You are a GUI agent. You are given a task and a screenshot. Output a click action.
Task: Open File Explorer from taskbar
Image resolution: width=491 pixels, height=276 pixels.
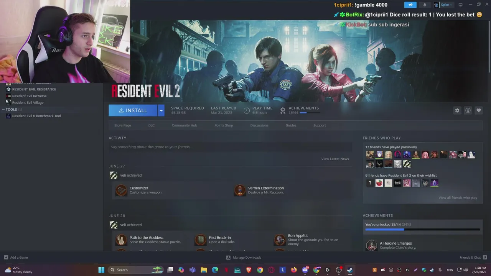tap(204, 270)
